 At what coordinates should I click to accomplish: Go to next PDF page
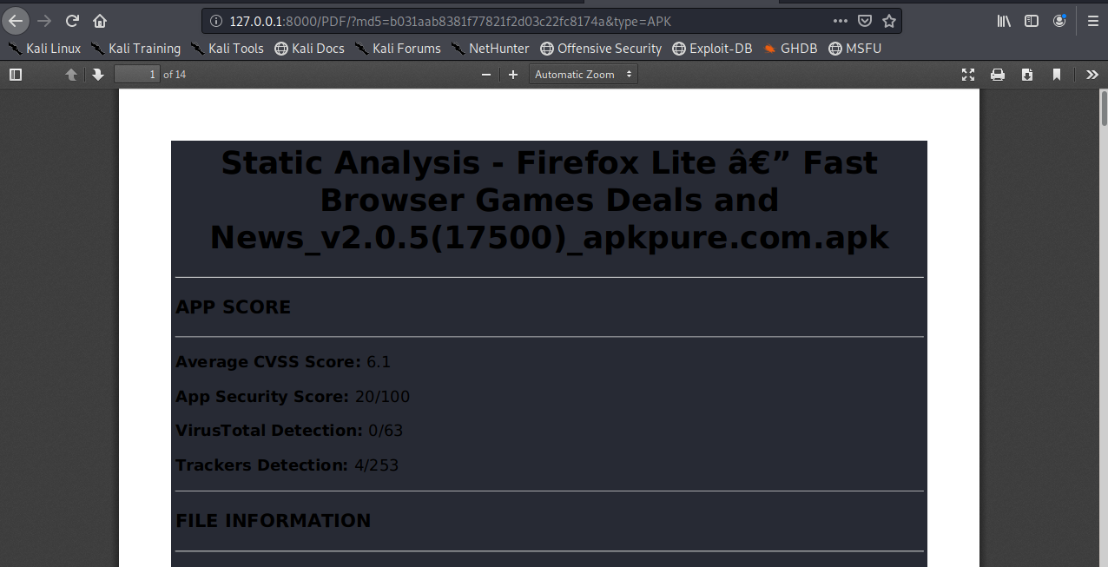pyautogui.click(x=98, y=75)
